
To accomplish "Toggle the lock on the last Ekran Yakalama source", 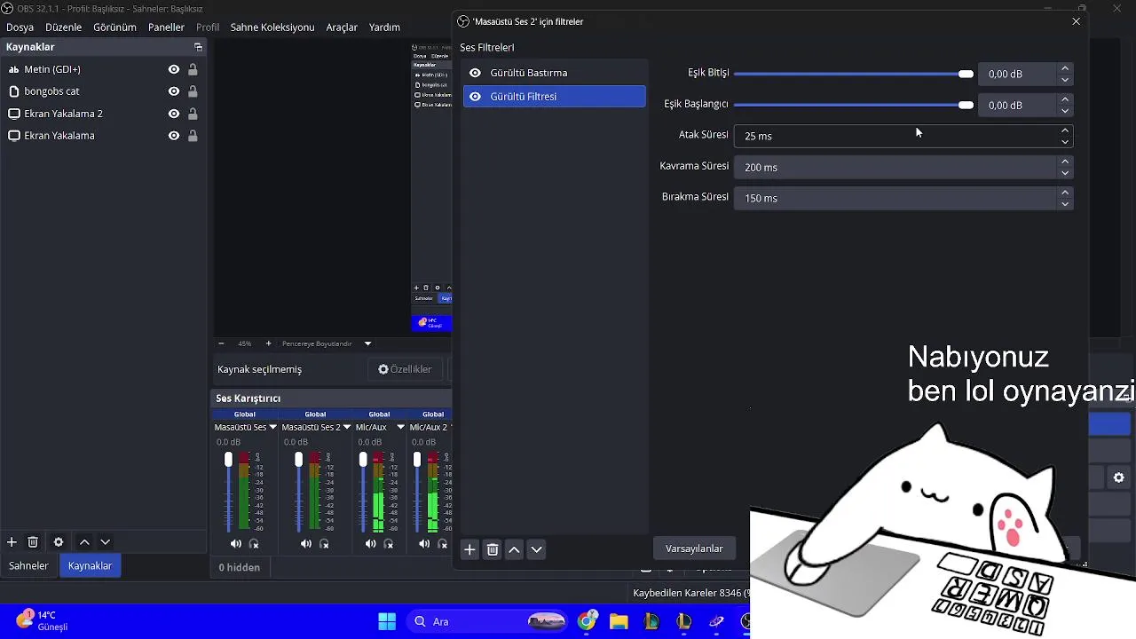I will 193,136.
